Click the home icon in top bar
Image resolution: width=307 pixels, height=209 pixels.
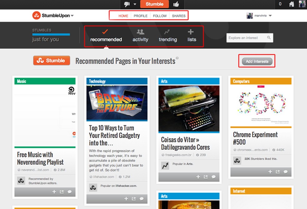(x=291, y=4)
